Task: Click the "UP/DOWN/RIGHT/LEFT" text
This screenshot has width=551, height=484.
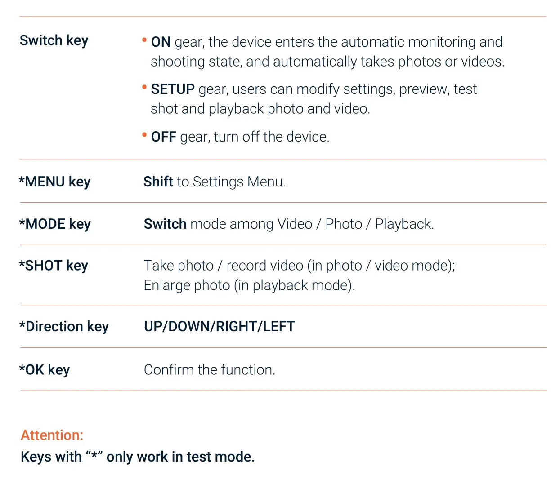Action: [220, 326]
